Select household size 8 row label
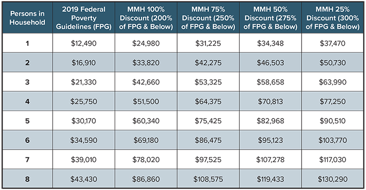 coord(27,179)
